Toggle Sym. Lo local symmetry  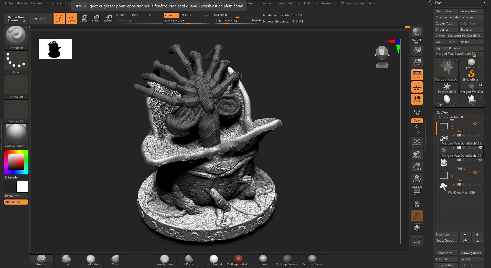417,112
